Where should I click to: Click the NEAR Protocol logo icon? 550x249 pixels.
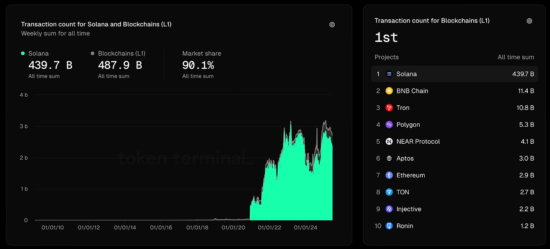point(389,141)
